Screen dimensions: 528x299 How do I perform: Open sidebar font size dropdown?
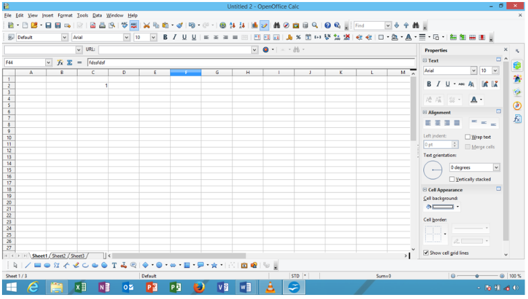click(496, 71)
